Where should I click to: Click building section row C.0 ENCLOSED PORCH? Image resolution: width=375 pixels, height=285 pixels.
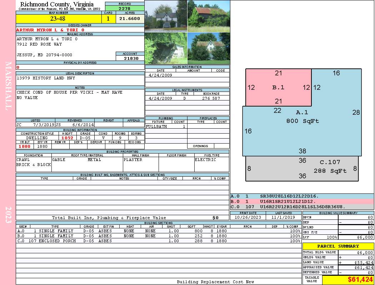[159, 241]
